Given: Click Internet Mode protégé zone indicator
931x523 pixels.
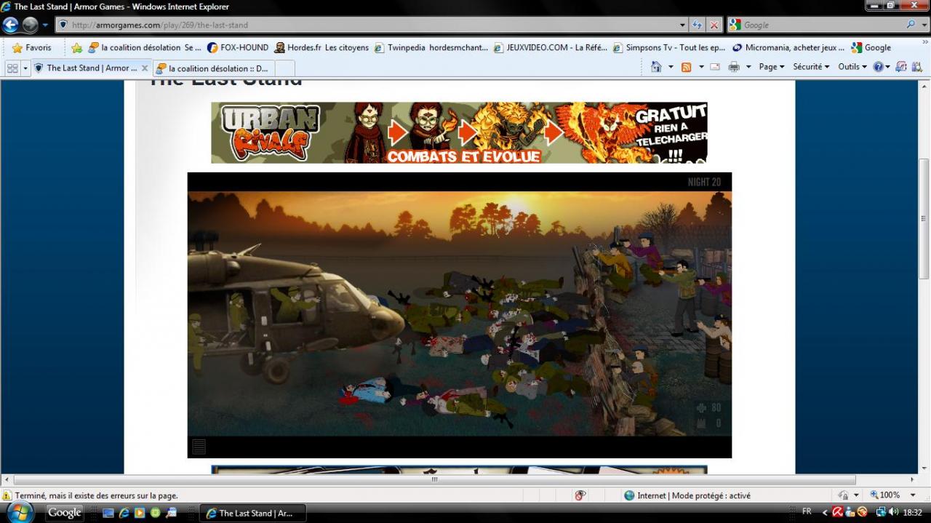Looking at the screenshot, I should (687, 495).
